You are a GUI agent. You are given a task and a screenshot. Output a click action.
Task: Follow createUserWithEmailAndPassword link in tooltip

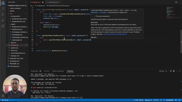click(115, 34)
